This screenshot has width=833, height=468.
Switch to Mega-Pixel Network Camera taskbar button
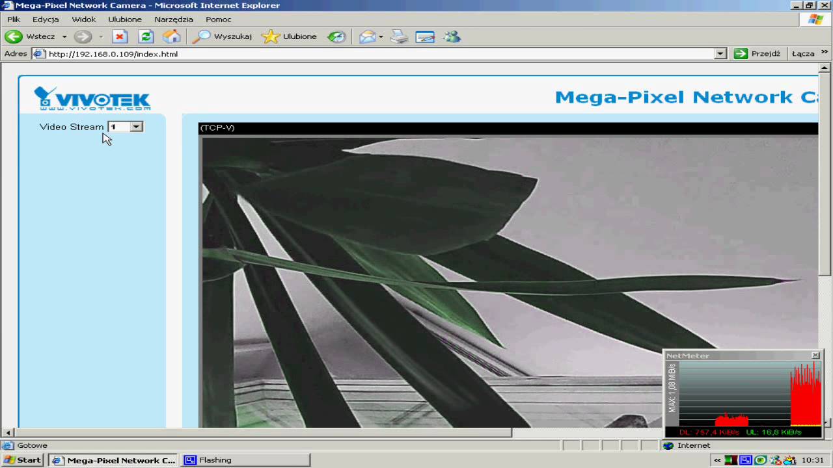point(114,460)
